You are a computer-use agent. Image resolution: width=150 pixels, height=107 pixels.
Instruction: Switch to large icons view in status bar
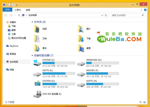(x=145, y=102)
